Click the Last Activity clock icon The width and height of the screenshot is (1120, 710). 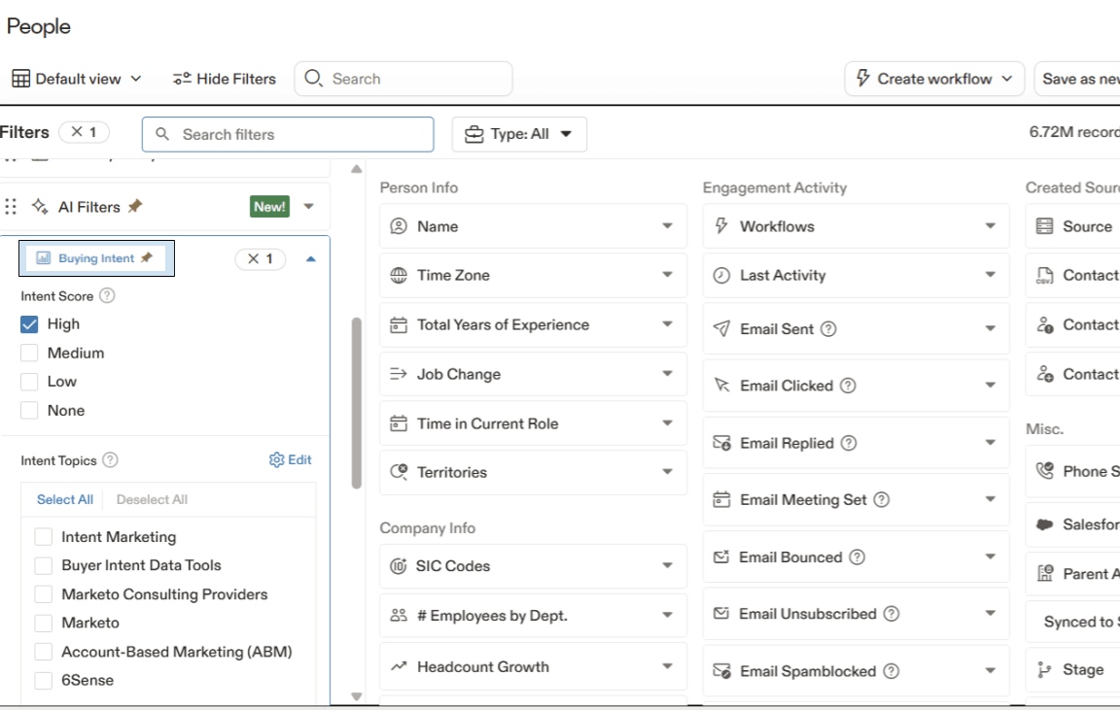[x=721, y=276]
